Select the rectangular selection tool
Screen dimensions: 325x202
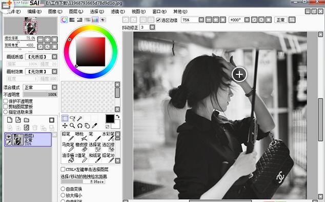click(x=65, y=118)
